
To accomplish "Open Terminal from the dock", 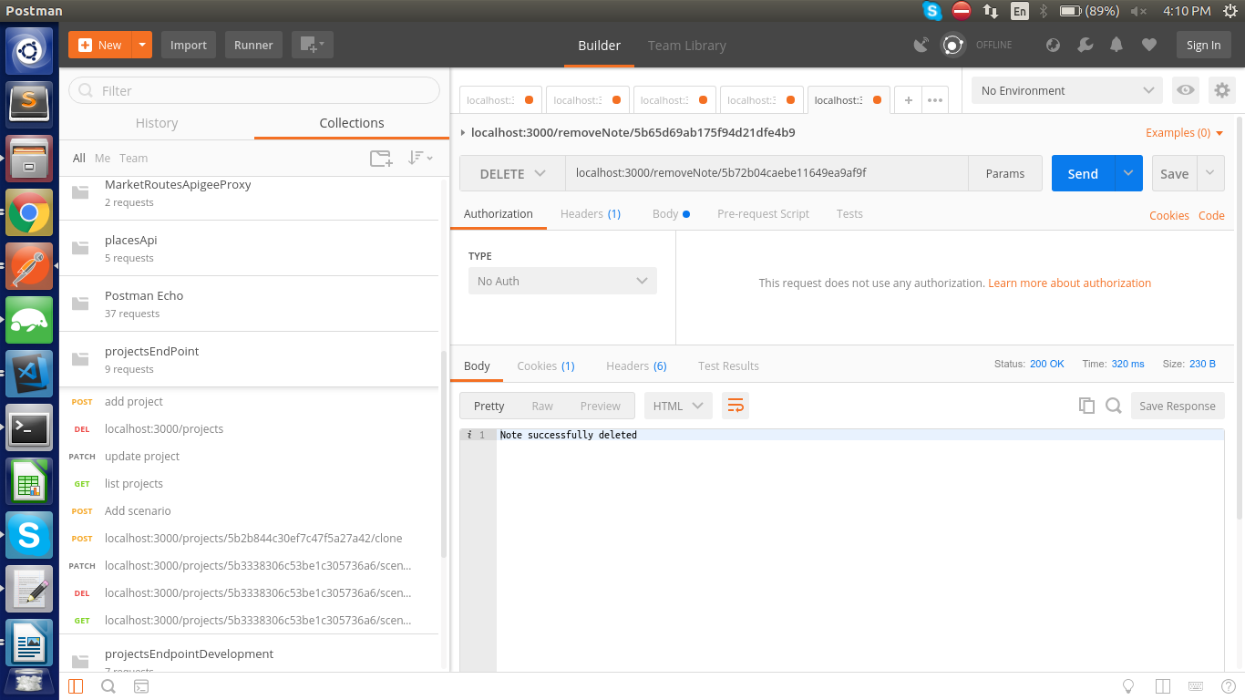I will click(x=29, y=427).
